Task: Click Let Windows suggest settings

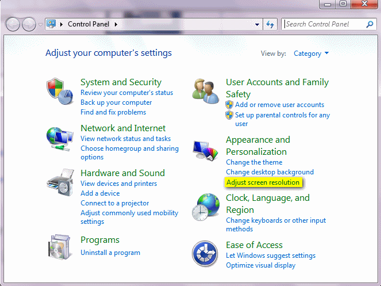Action: click(x=271, y=256)
